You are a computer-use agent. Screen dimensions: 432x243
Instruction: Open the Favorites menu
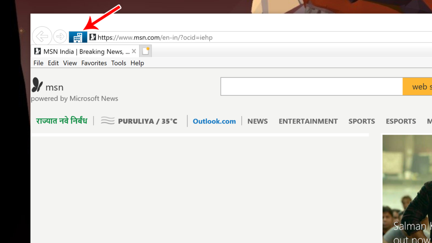click(x=94, y=63)
